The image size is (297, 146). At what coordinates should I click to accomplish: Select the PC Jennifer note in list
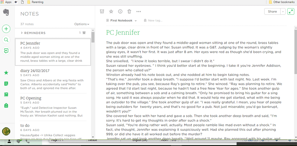(x=53, y=52)
